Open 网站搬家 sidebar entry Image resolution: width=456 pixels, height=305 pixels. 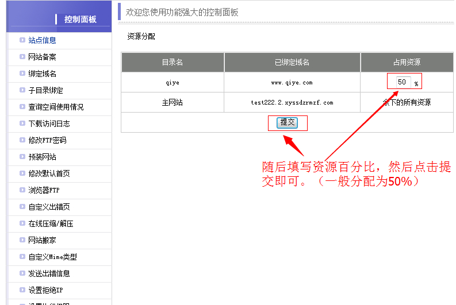pos(42,240)
